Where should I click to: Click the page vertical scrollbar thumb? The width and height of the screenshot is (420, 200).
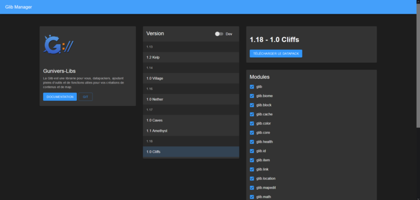click(x=418, y=65)
